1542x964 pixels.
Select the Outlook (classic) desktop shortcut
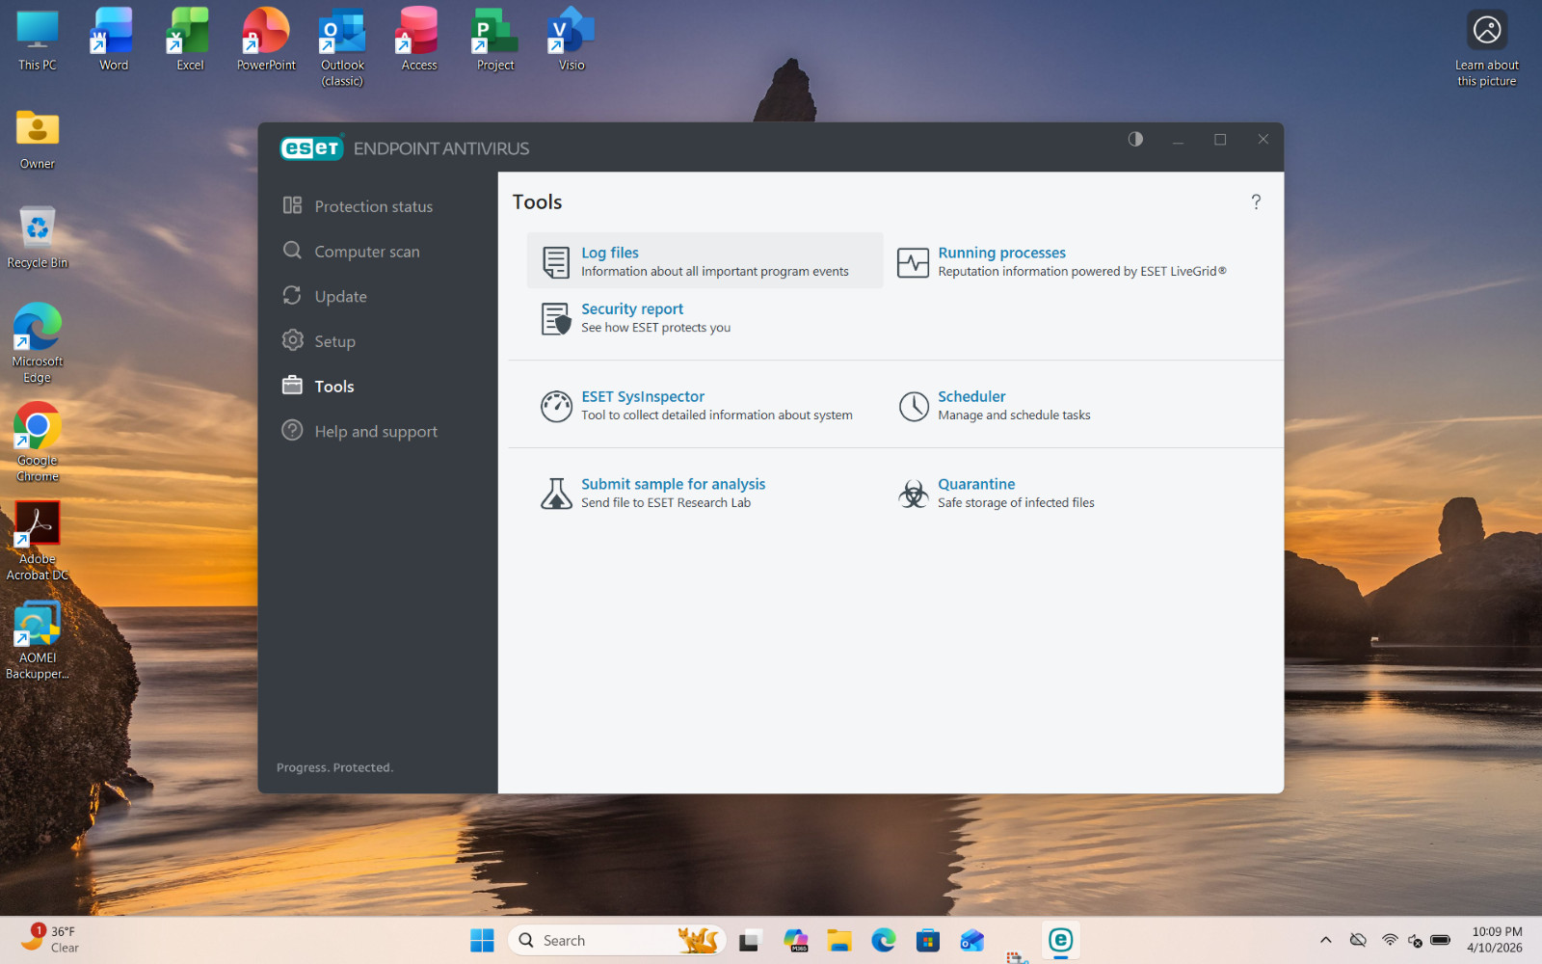(342, 47)
